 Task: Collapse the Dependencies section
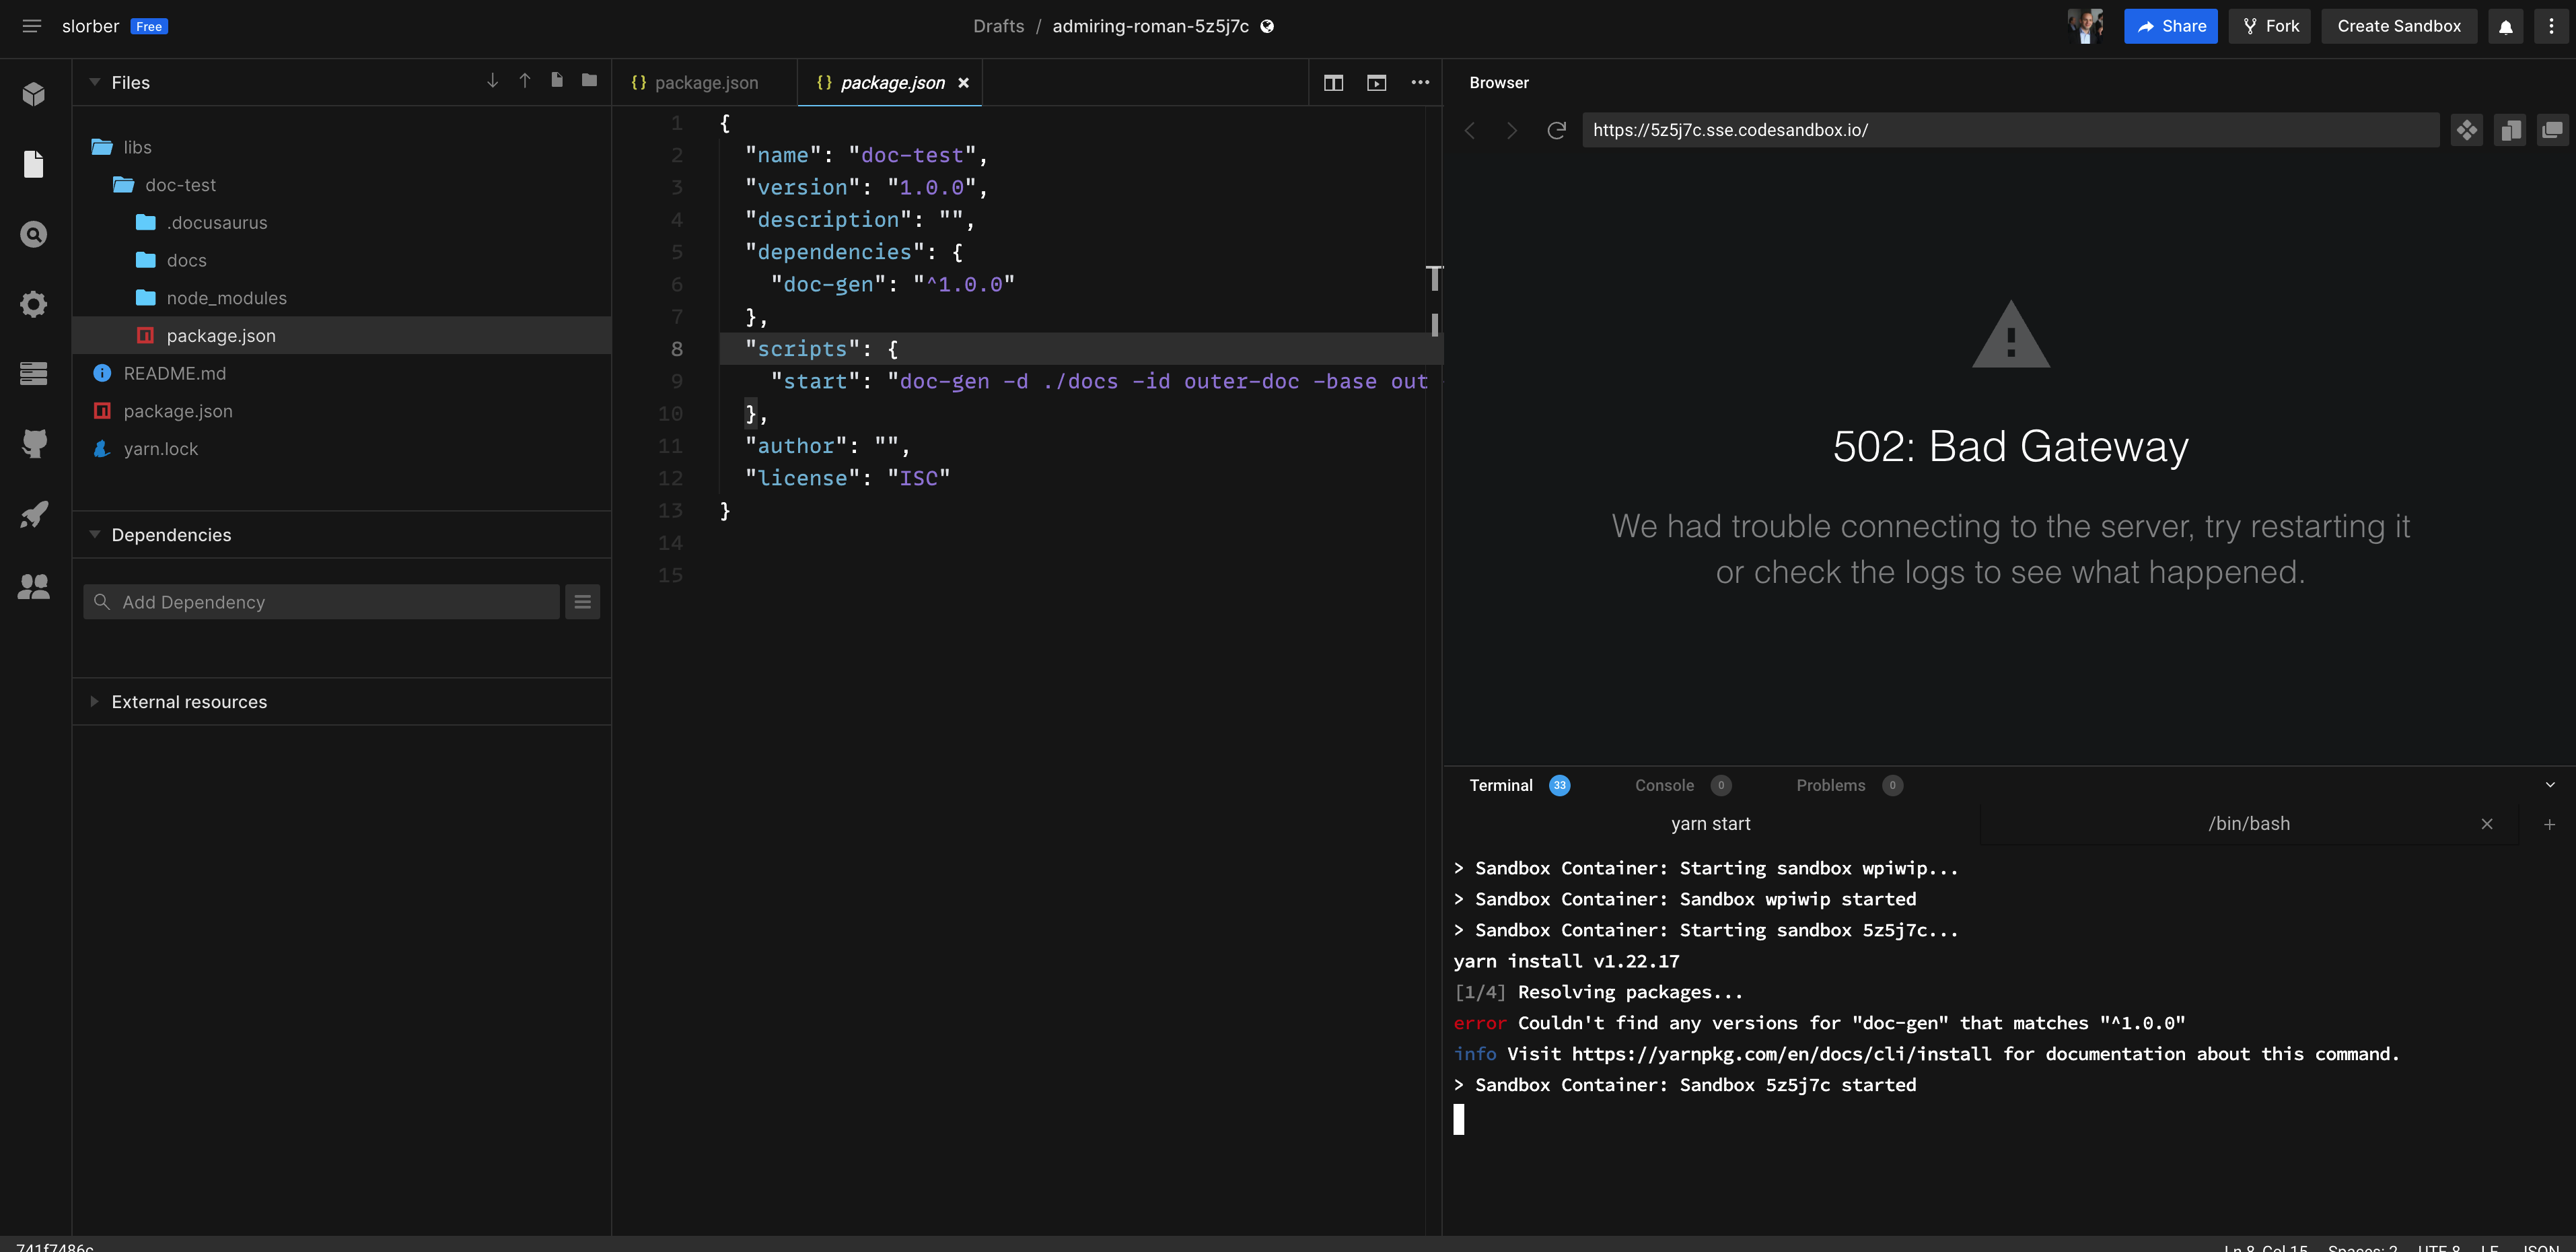pos(95,534)
